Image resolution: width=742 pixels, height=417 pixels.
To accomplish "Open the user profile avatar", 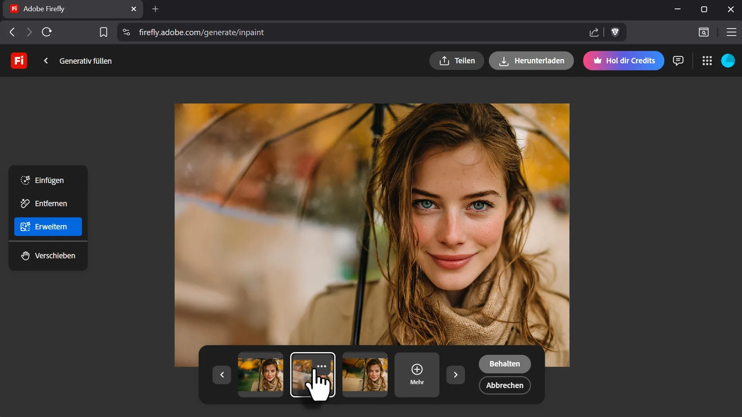I will click(728, 61).
